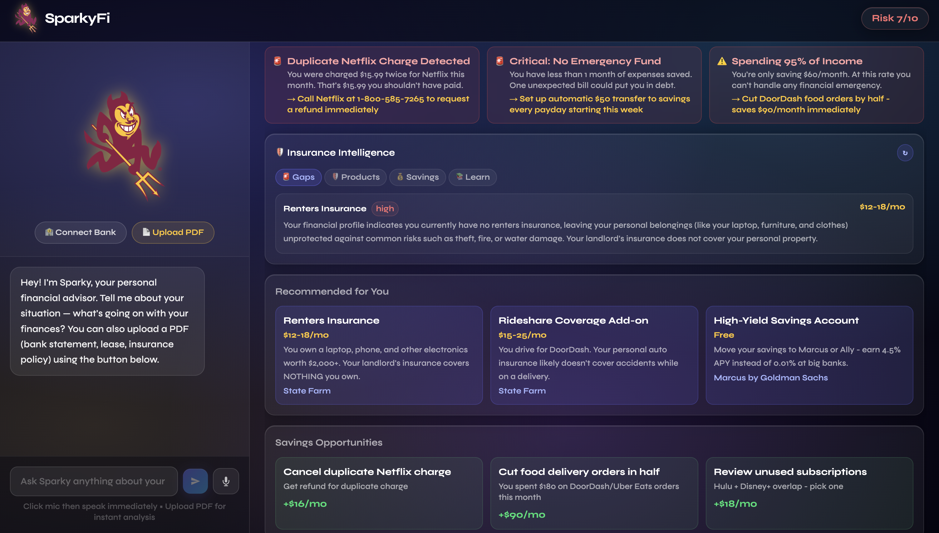Click the warning triangle on Spending alert
The width and height of the screenshot is (939, 533).
[x=721, y=61]
